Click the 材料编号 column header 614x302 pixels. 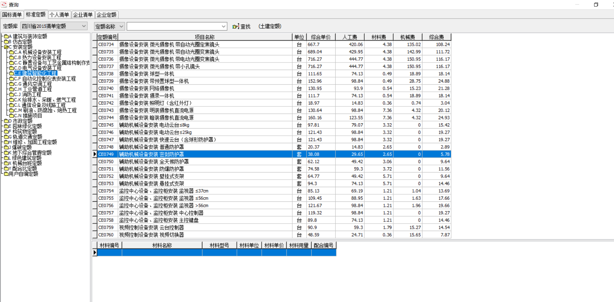point(110,245)
